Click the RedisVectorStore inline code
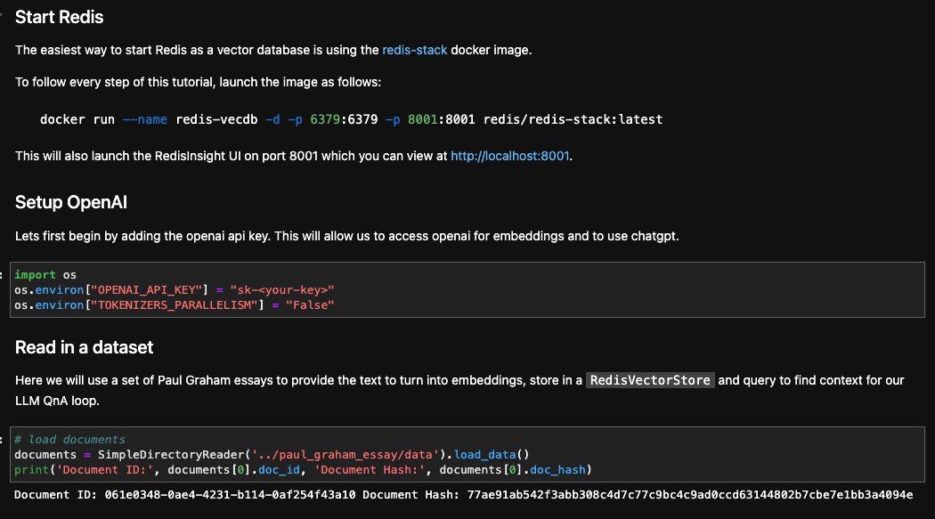 tap(650, 380)
